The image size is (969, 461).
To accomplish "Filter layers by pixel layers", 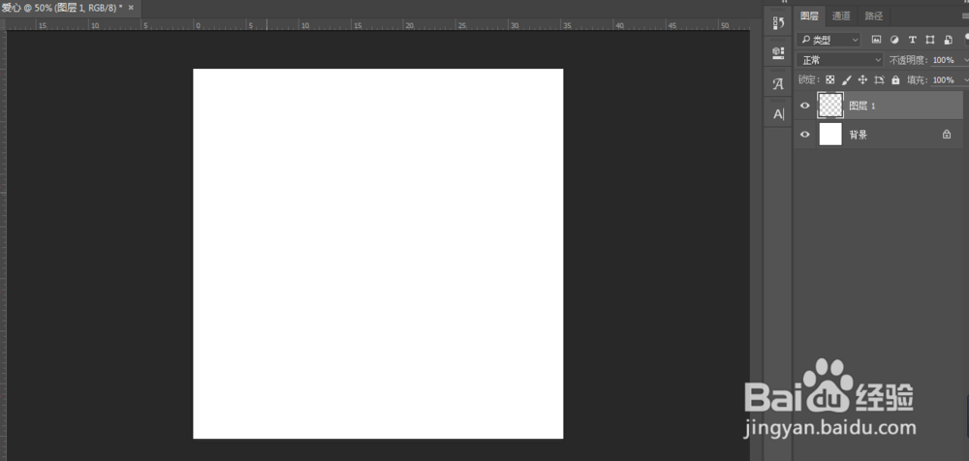I will [x=876, y=40].
